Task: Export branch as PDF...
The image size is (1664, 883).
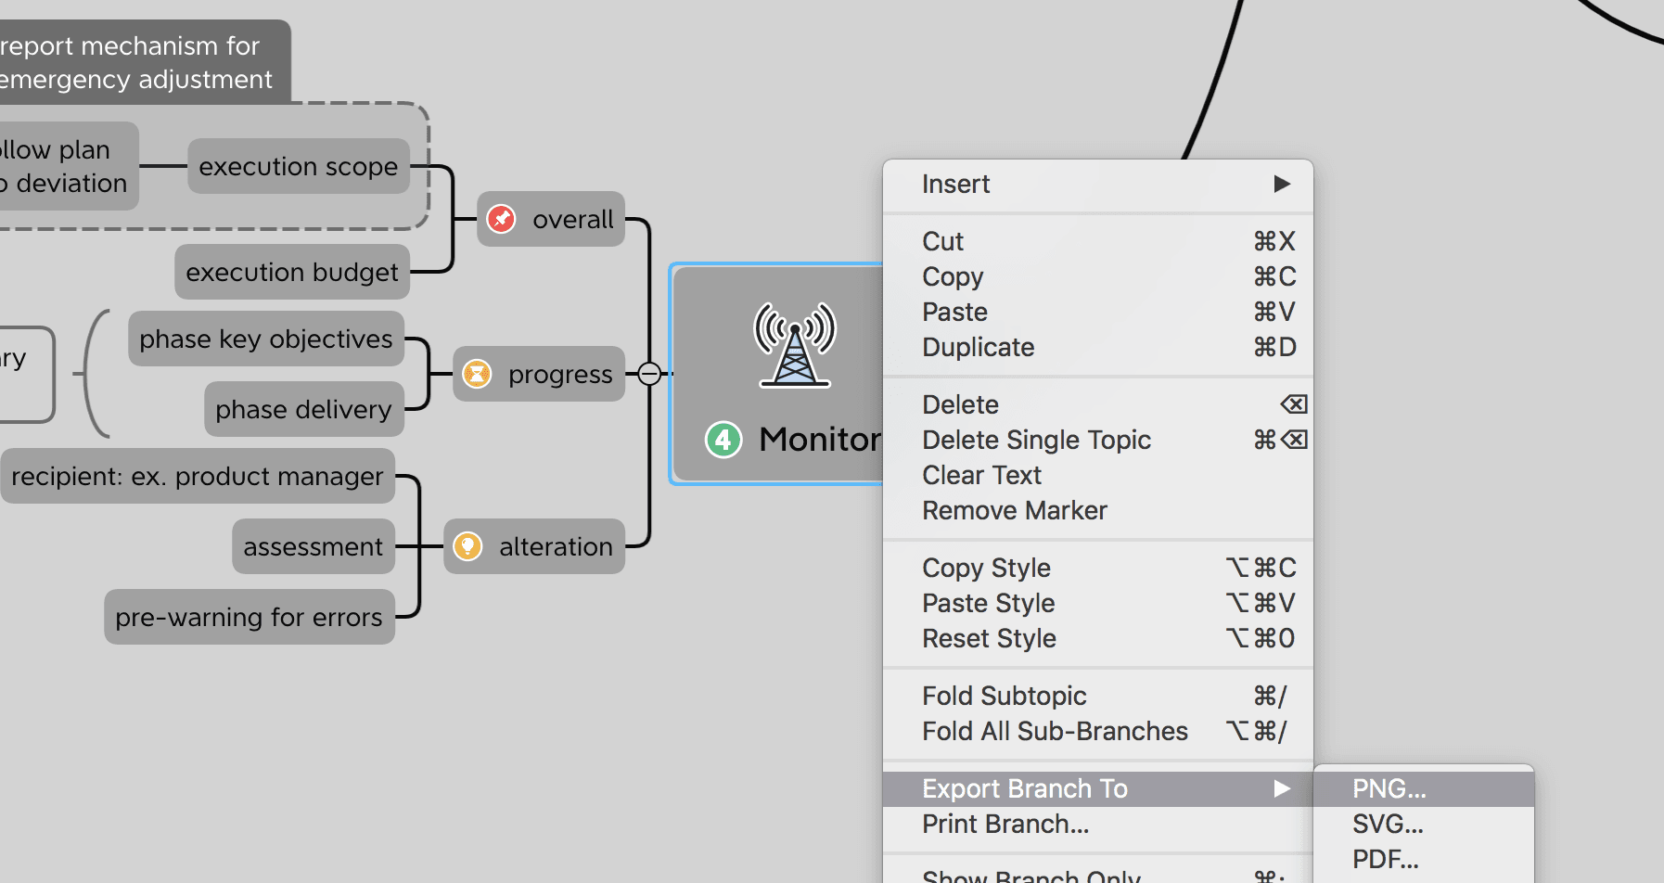Action: (1424, 859)
